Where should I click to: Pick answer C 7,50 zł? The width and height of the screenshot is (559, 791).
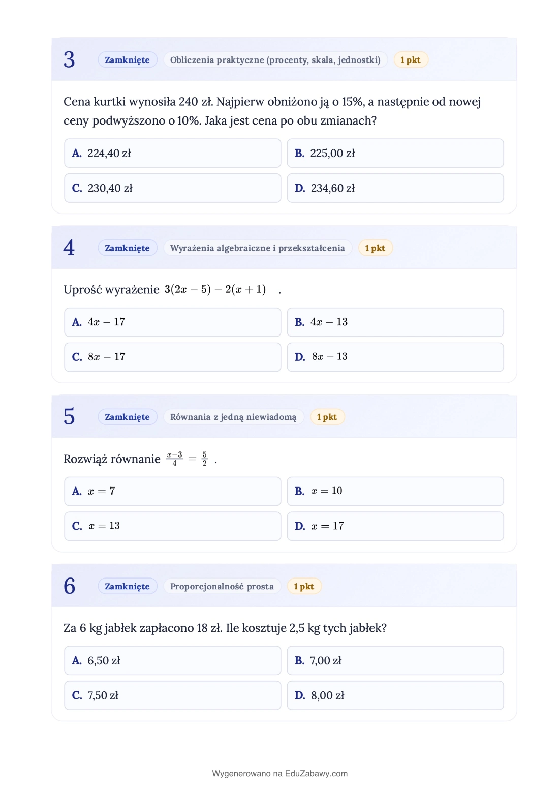coord(172,695)
